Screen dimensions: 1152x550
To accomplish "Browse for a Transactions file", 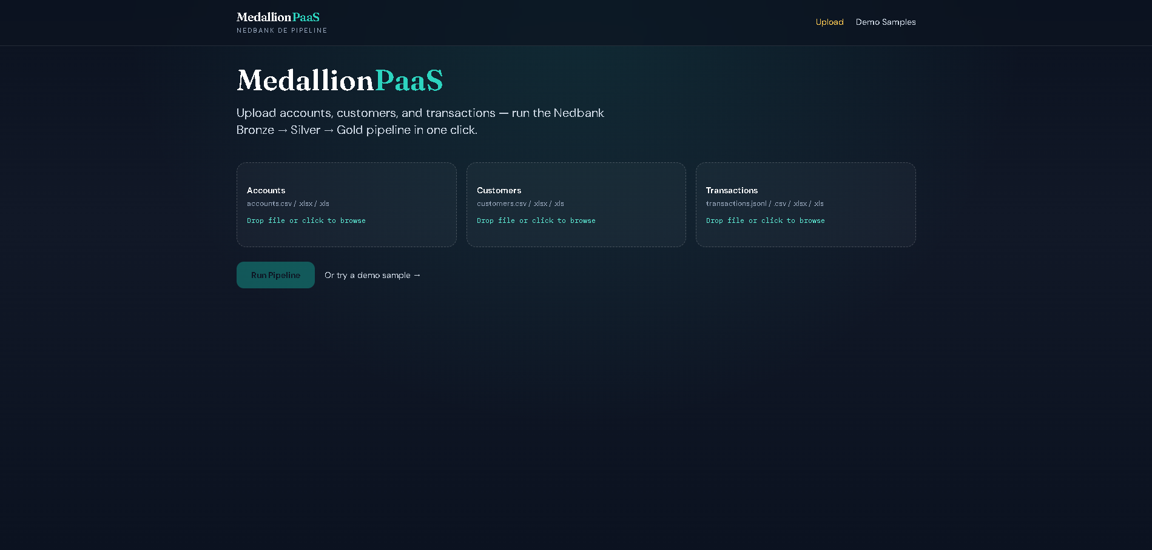I will [x=806, y=205].
